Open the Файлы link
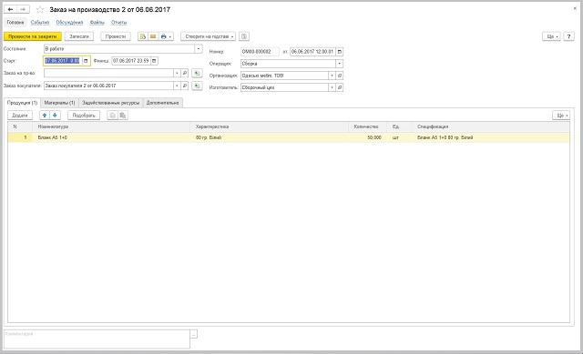The height and width of the screenshot is (354, 583). coord(97,22)
